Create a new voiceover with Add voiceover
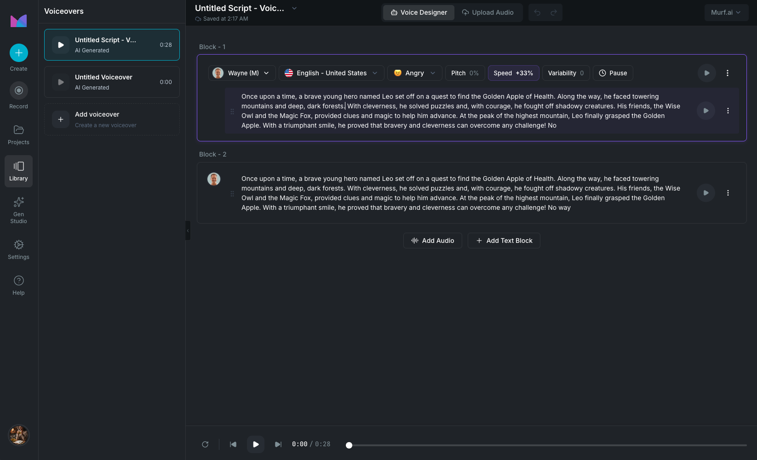 [111, 119]
